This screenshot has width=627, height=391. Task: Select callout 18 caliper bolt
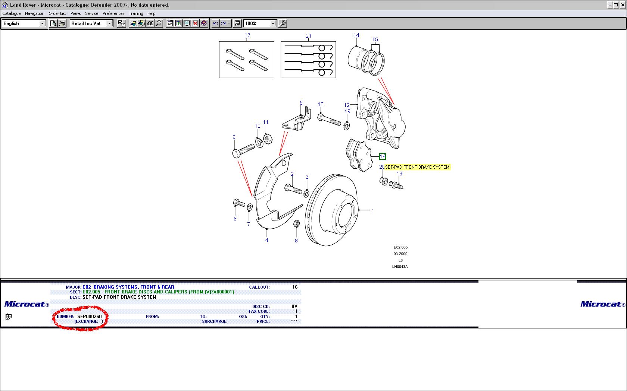pyautogui.click(x=321, y=104)
